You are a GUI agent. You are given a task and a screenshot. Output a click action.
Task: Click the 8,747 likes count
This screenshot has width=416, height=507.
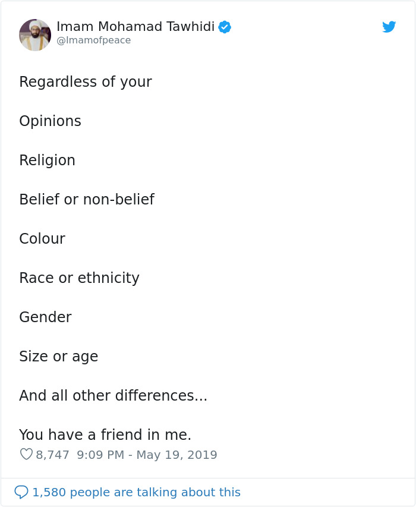(x=52, y=455)
